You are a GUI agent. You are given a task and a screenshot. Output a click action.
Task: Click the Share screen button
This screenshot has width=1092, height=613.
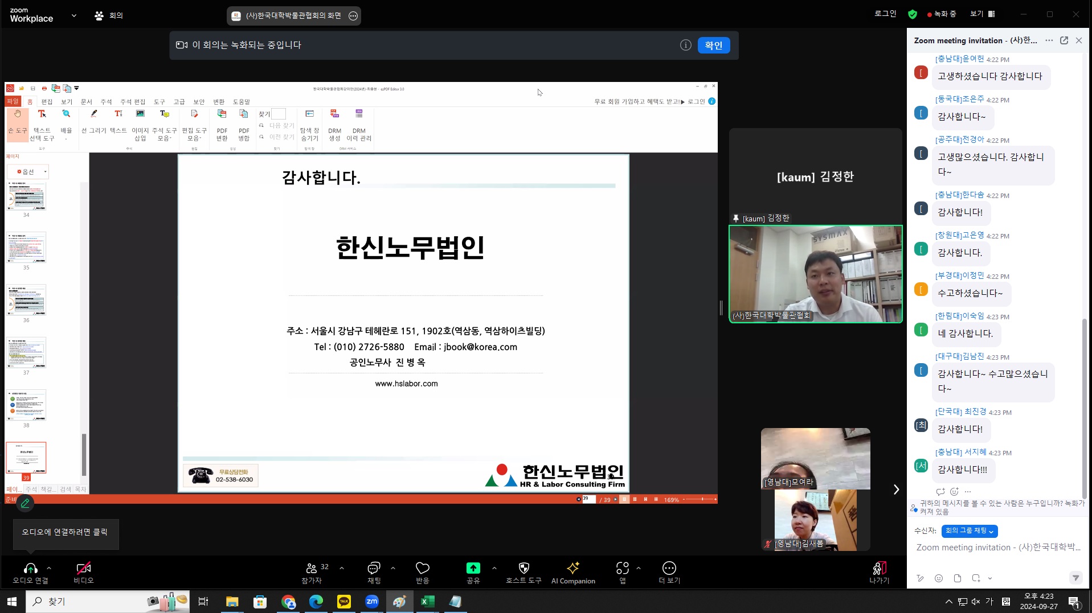(473, 573)
